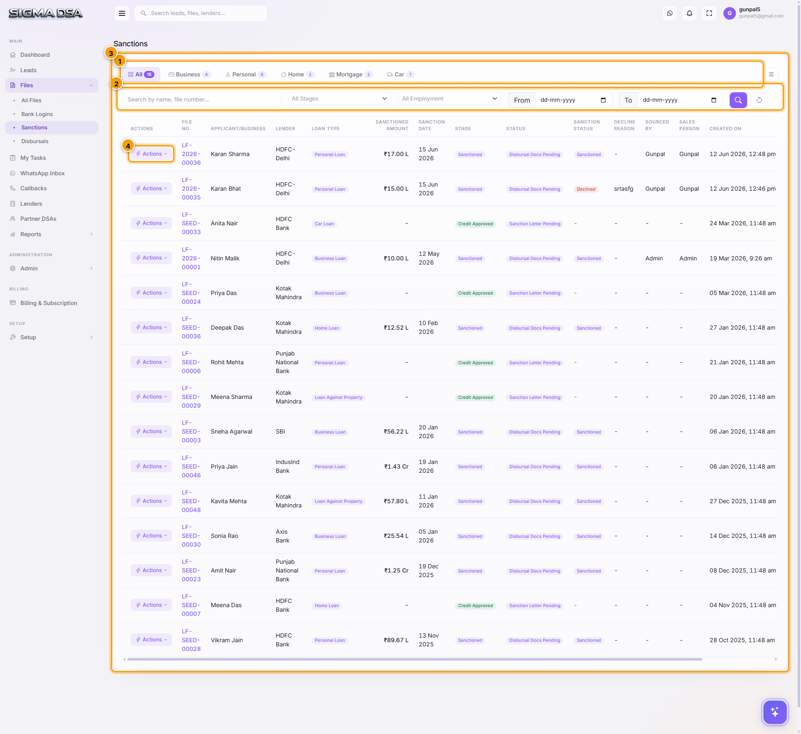Open the All Stages dropdown
This screenshot has height=734, width=801.
coord(340,98)
